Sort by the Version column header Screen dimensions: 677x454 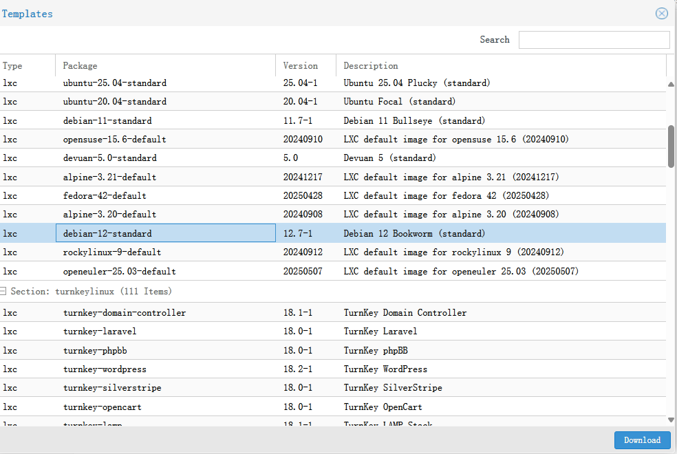305,65
